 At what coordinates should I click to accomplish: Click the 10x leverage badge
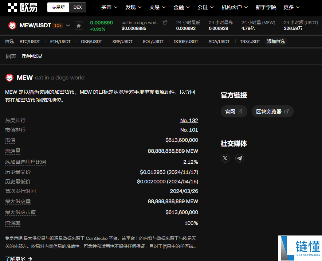[x=58, y=26]
